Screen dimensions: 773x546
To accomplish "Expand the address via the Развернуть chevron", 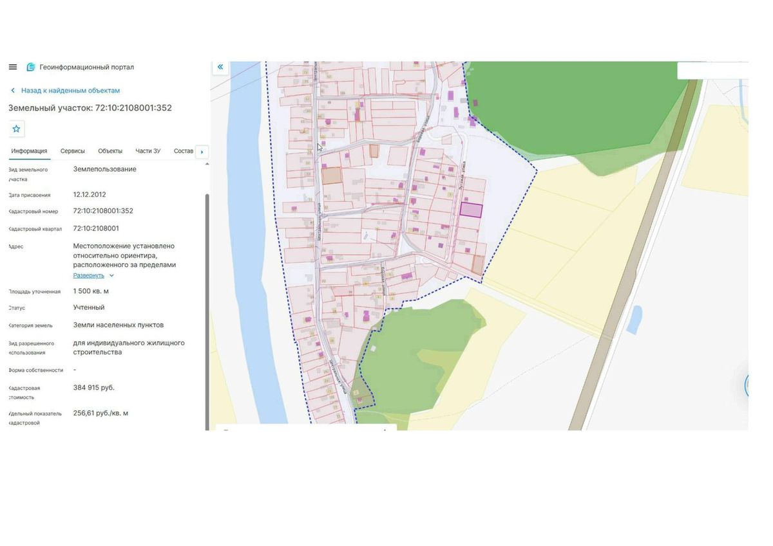I will point(111,275).
